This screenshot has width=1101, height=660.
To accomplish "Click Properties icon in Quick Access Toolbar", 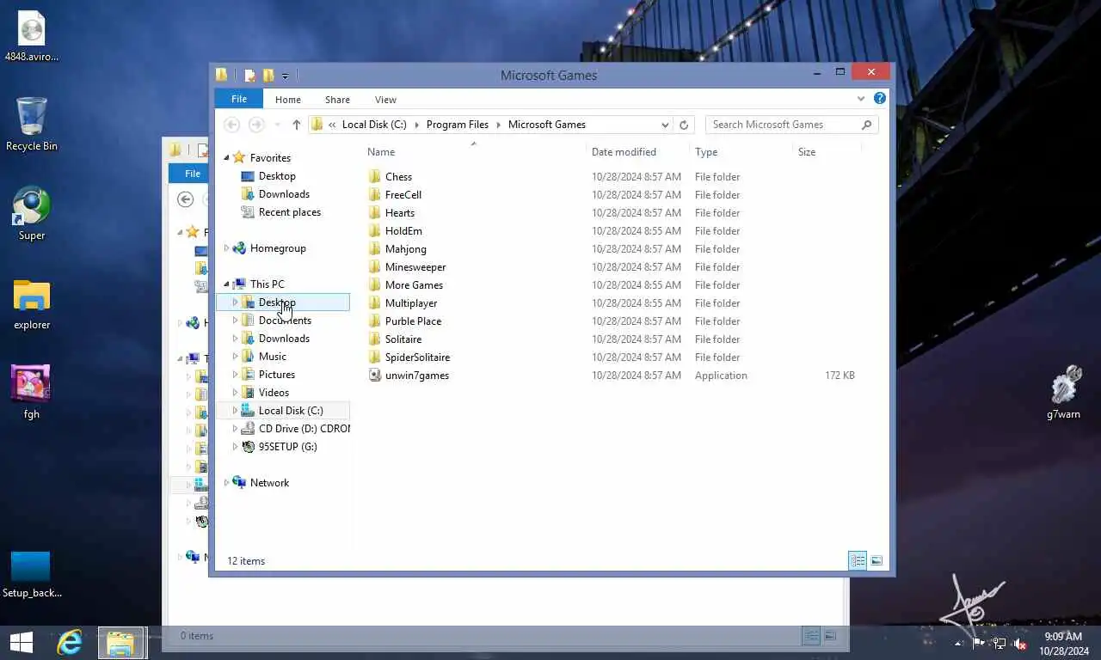I will coord(250,76).
